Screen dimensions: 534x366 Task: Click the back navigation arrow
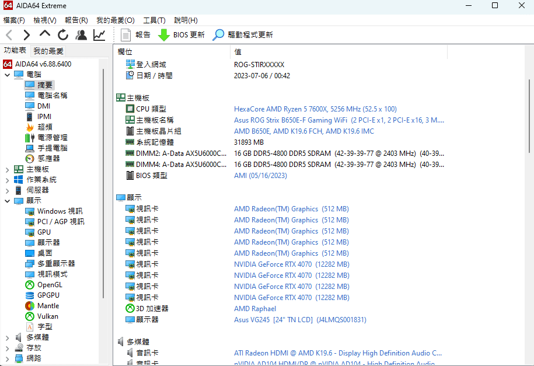[x=8, y=34]
